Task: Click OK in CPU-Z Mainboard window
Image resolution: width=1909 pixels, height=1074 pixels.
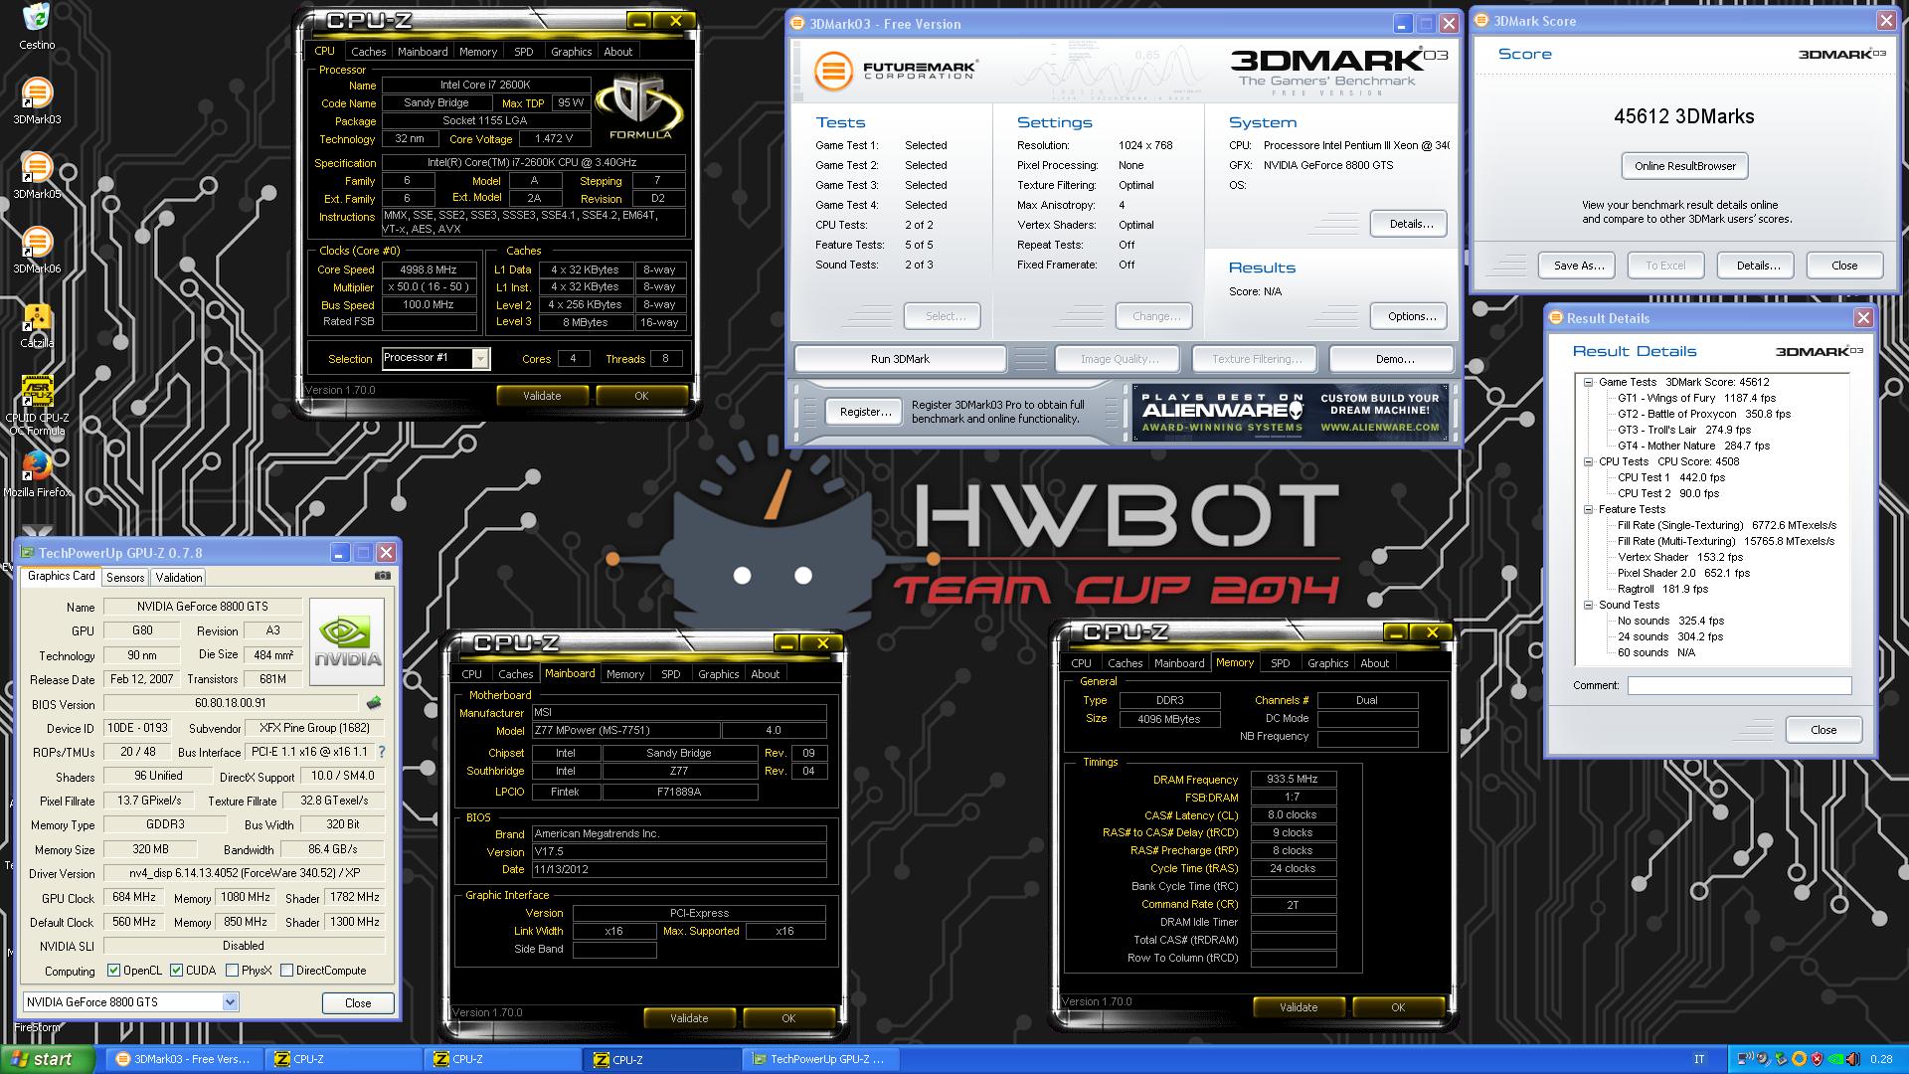Action: [788, 1018]
